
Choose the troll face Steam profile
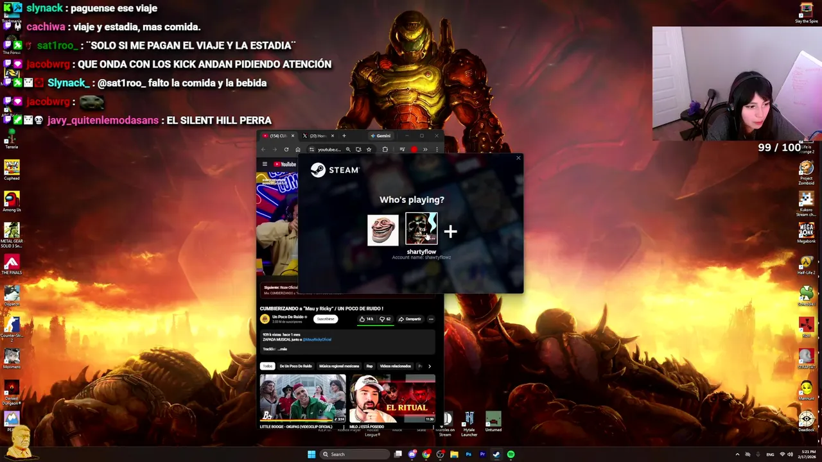pyautogui.click(x=383, y=230)
